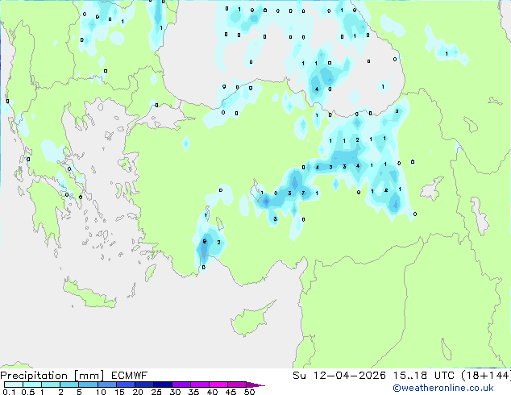Open the weatheronline.co.uk copyright link

pyautogui.click(x=442, y=388)
